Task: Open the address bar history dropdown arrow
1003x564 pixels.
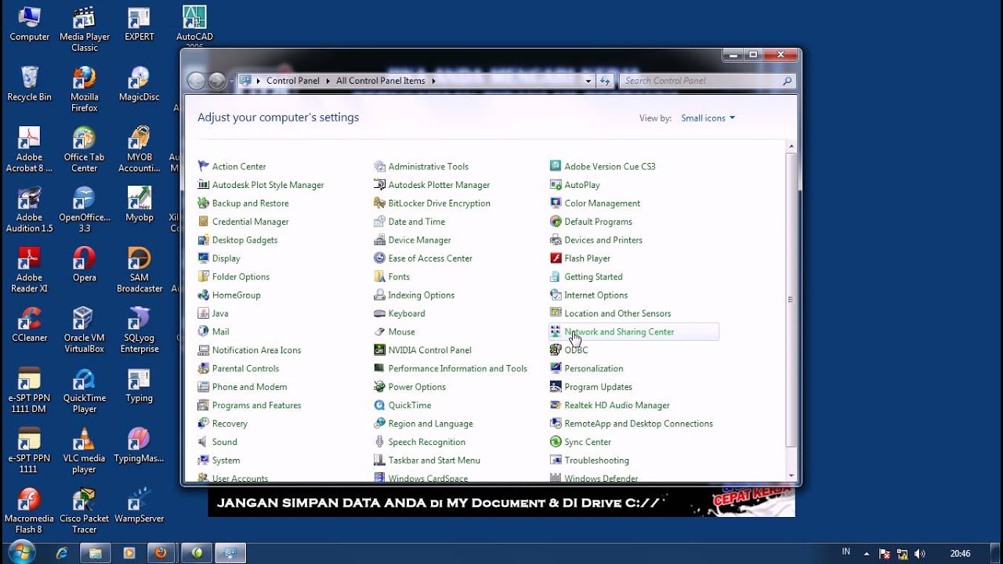Action: click(588, 81)
